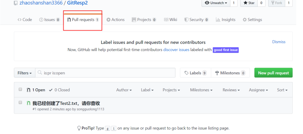Open the Labels page button
303x134 pixels.
196,73
